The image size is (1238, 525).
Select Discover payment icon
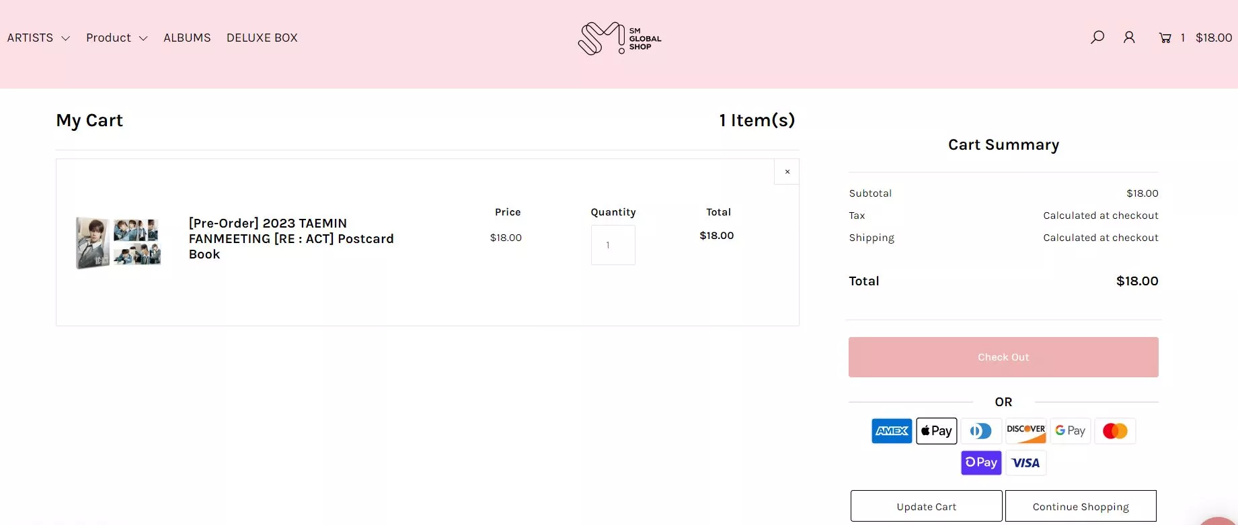click(1026, 431)
